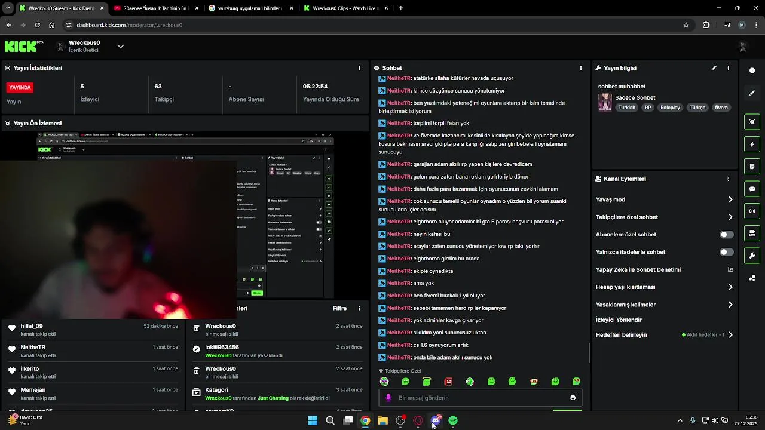Click the YAYINDA live status badge
The width and height of the screenshot is (765, 430).
(x=20, y=87)
